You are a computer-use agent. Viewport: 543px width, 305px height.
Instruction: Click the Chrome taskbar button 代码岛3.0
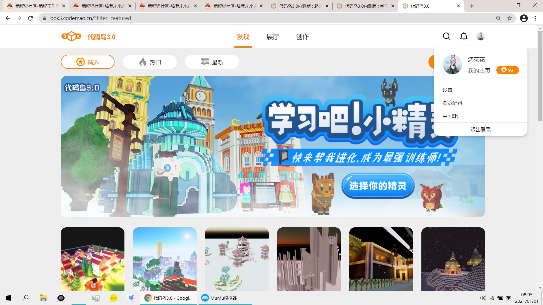point(169,298)
